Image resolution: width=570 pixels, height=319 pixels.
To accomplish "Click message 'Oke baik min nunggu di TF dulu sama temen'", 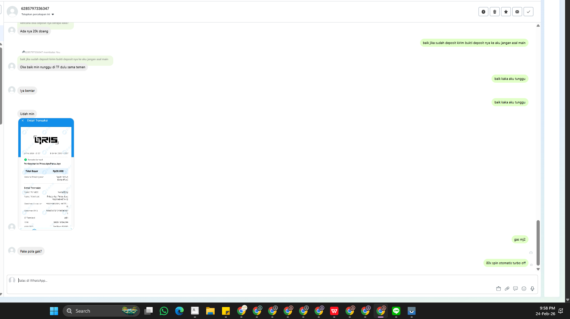I will point(53,67).
